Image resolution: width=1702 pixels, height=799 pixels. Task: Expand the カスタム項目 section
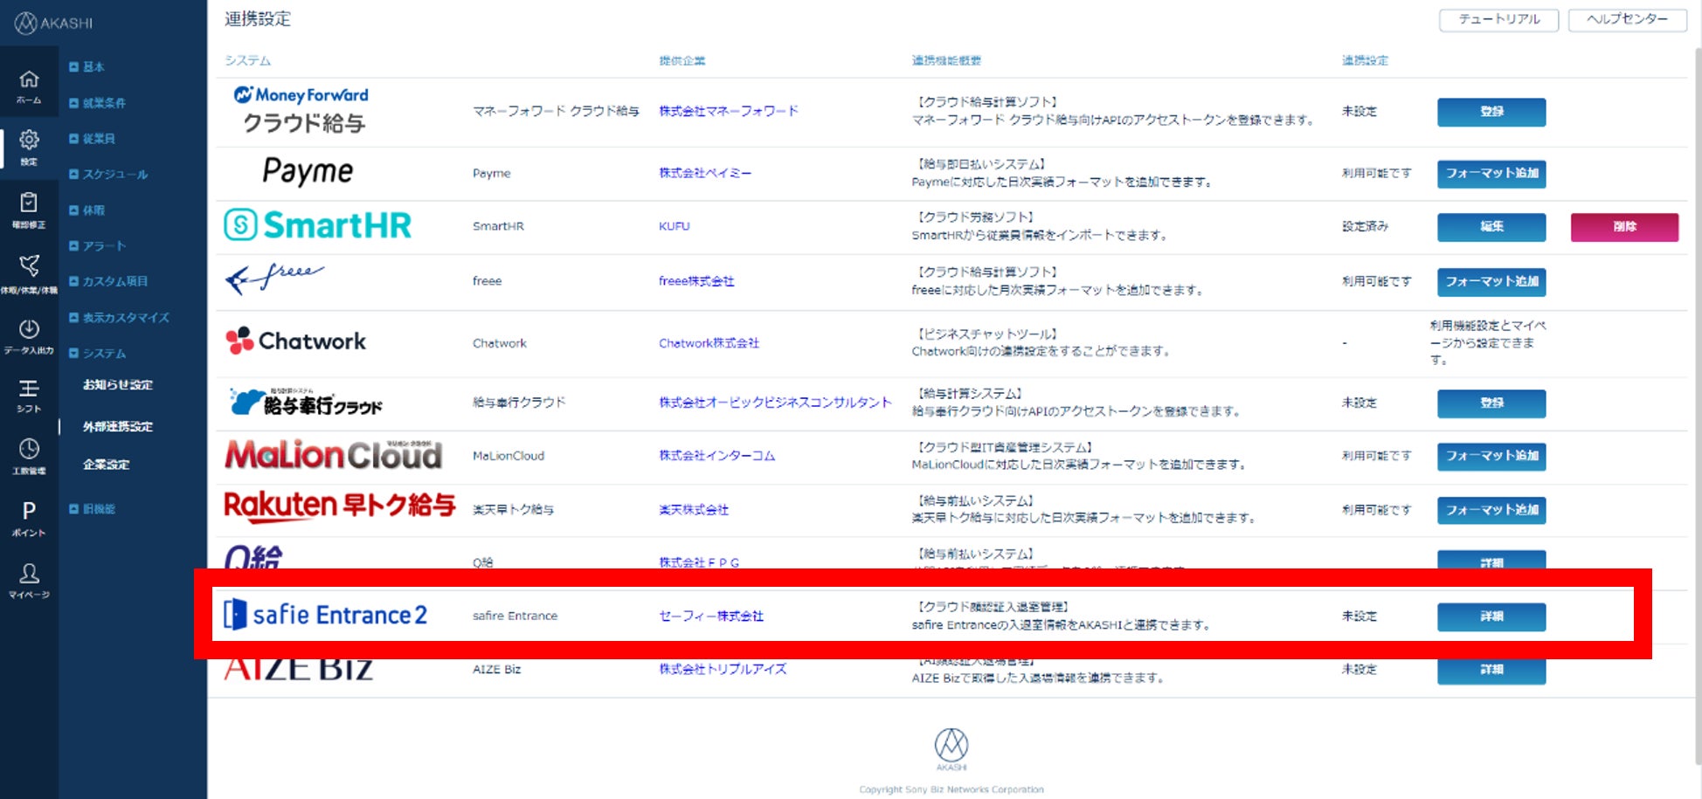point(108,281)
